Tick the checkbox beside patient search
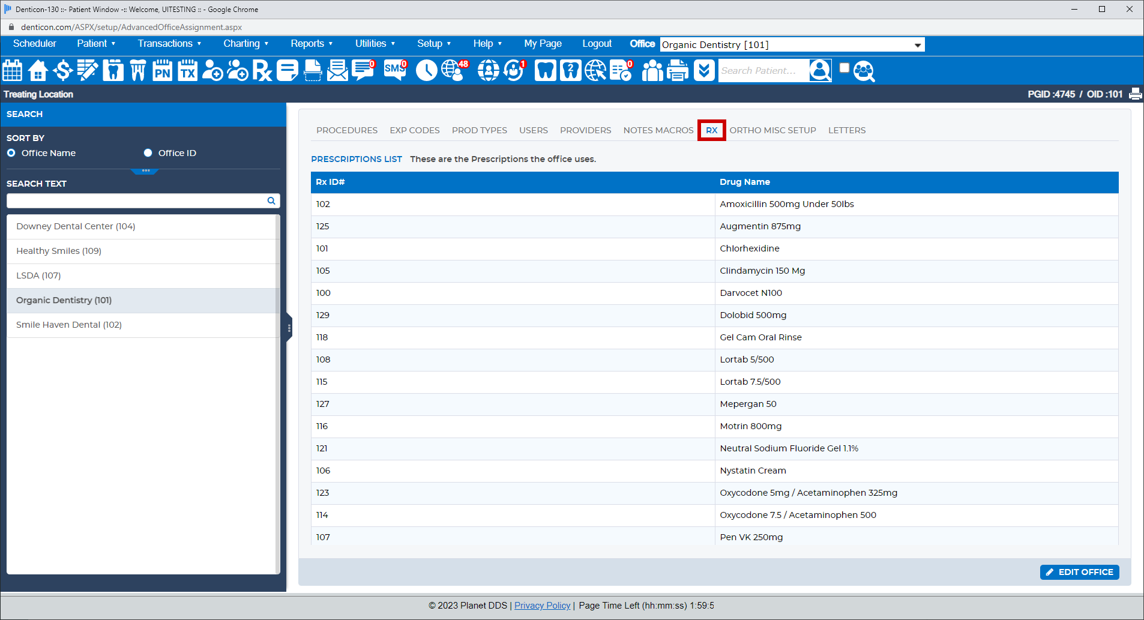Screen dimensions: 1144x620 (x=844, y=68)
